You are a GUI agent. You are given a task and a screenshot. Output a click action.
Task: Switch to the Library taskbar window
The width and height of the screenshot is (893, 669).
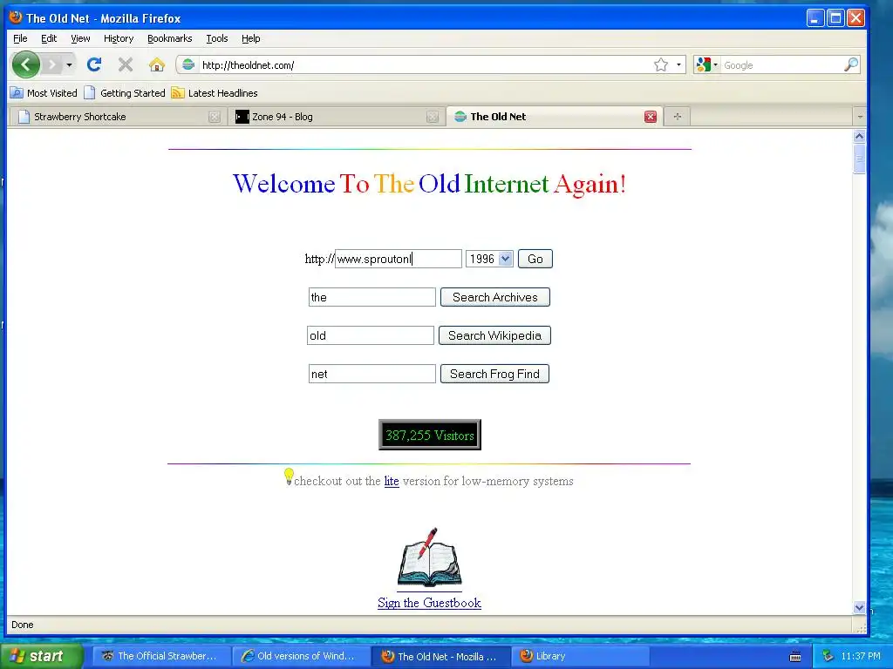(580, 656)
